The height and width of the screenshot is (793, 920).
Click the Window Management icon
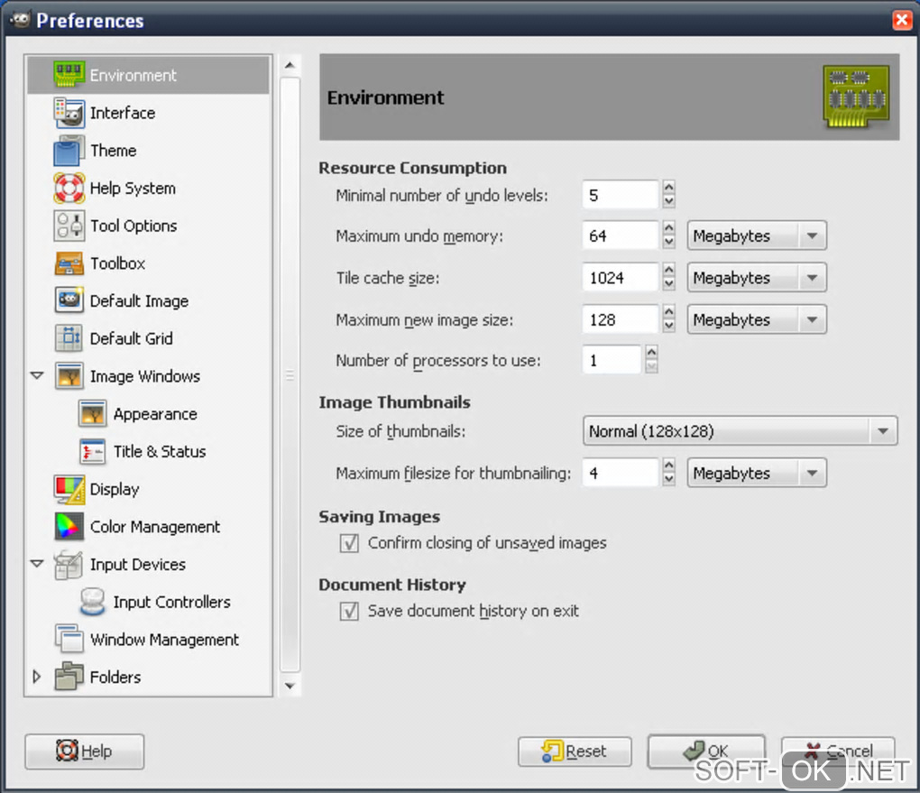[x=69, y=640]
